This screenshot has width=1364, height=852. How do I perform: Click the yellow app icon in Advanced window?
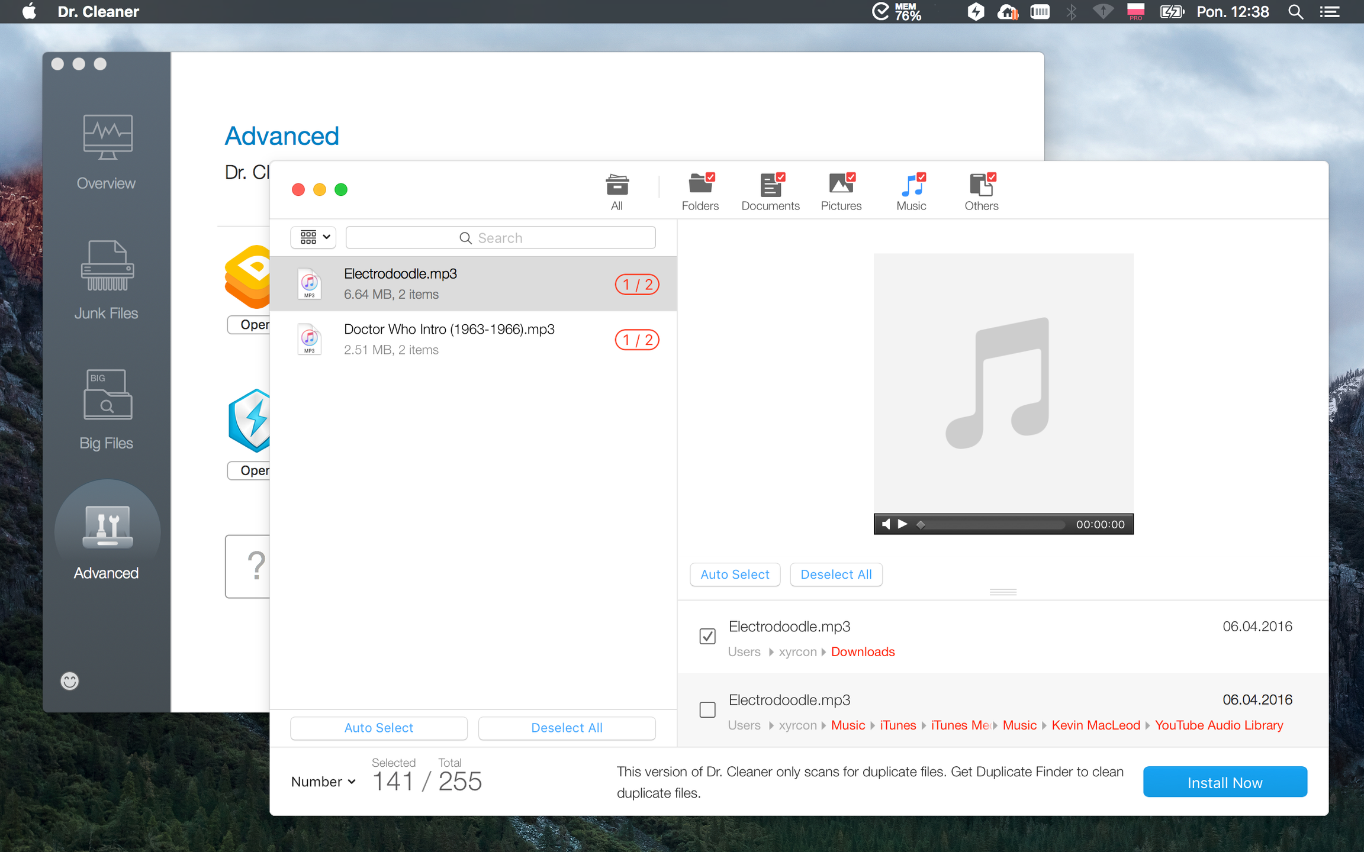click(x=249, y=276)
